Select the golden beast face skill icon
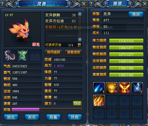Image resolution: width=148 pixels, height=126 pixels. pos(112,88)
